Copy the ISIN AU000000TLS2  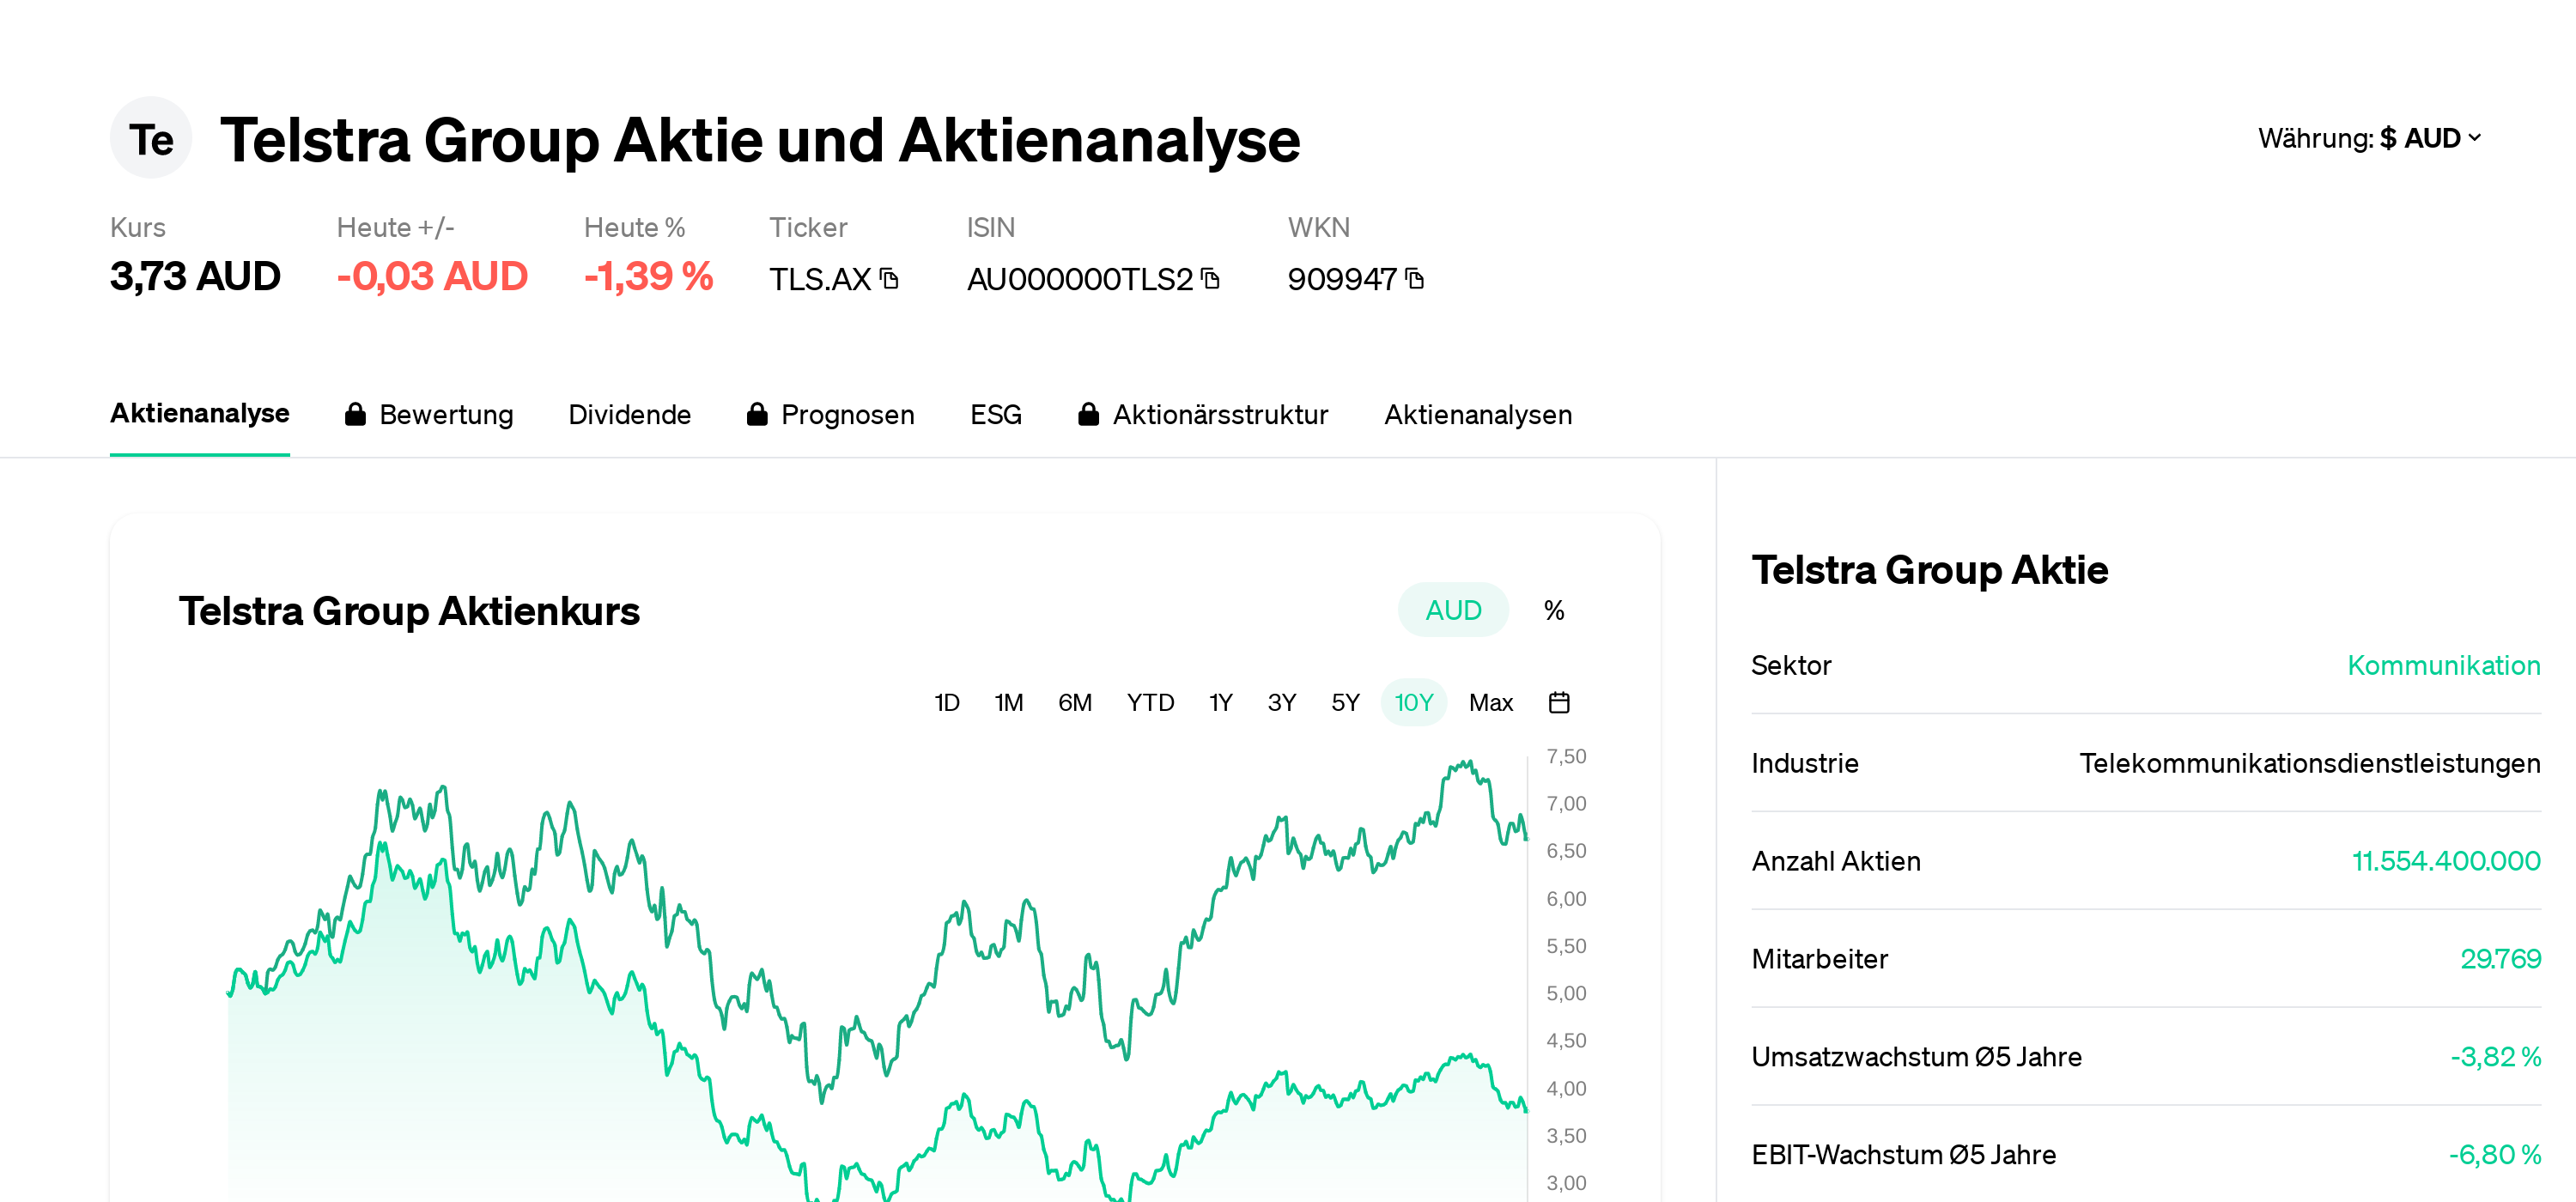(1211, 280)
